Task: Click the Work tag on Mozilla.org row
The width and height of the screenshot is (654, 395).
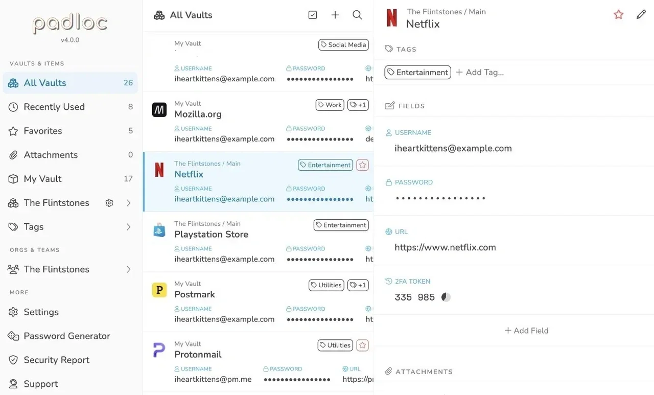Action: coord(330,105)
